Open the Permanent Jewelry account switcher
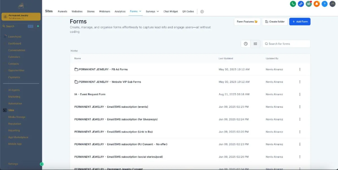338x170 pixels. coord(21,17)
